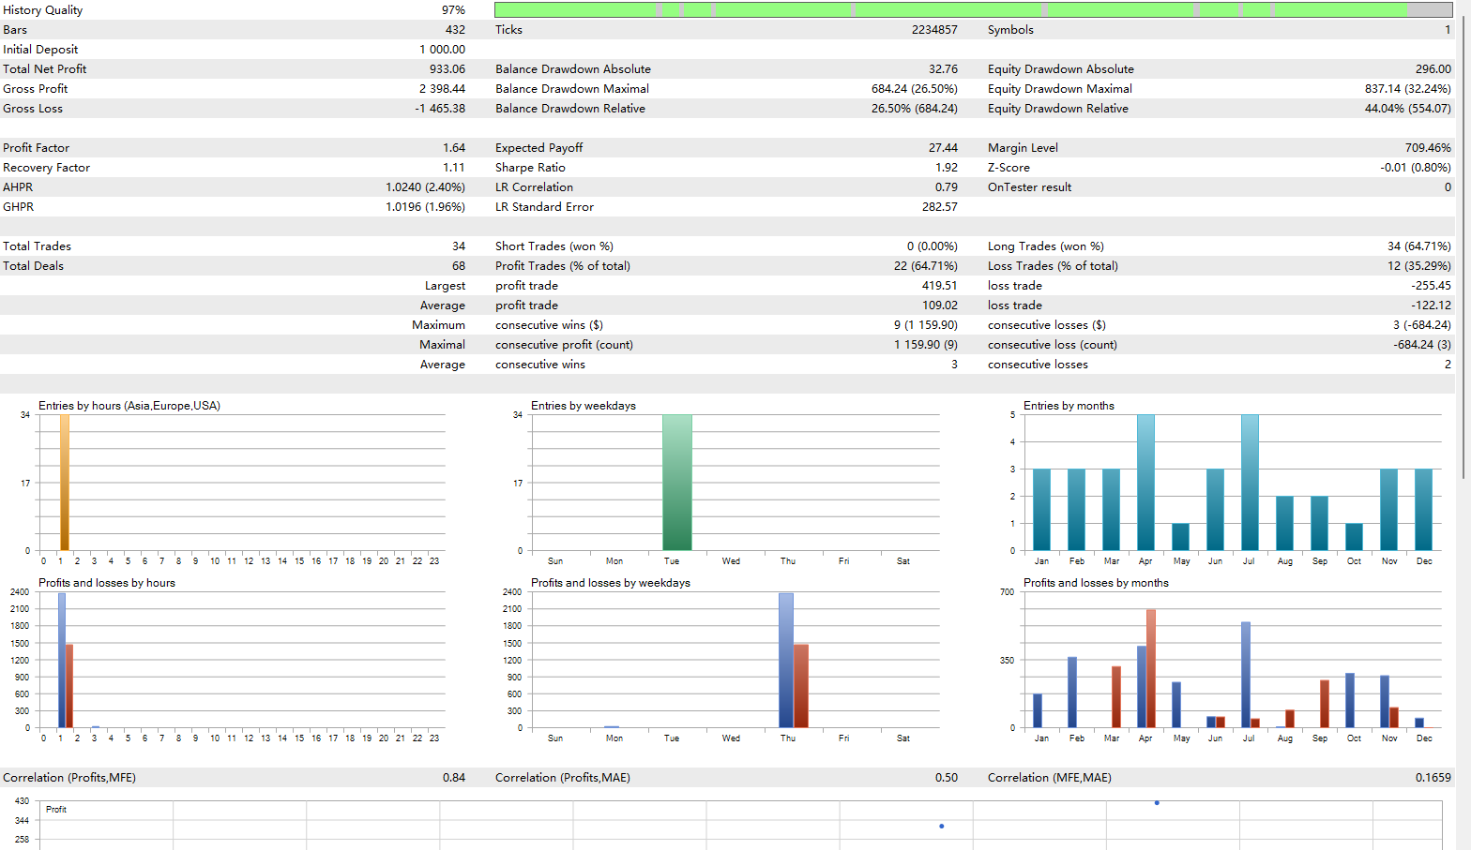
Task: Select the Loss Trades value 12 (35.29%)
Action: click(1419, 265)
